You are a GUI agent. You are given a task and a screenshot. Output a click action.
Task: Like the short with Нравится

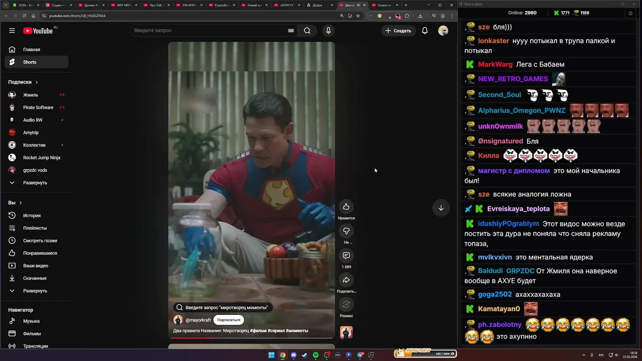pyautogui.click(x=346, y=207)
